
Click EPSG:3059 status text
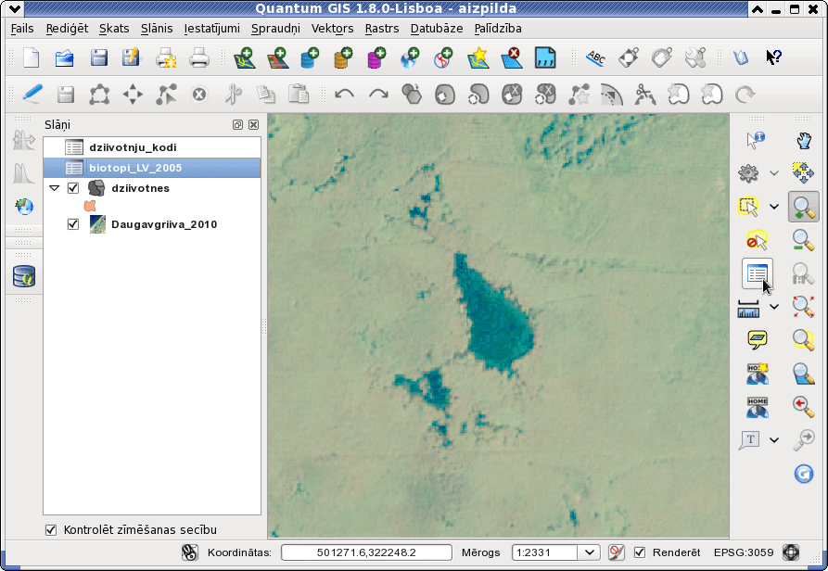tap(744, 552)
